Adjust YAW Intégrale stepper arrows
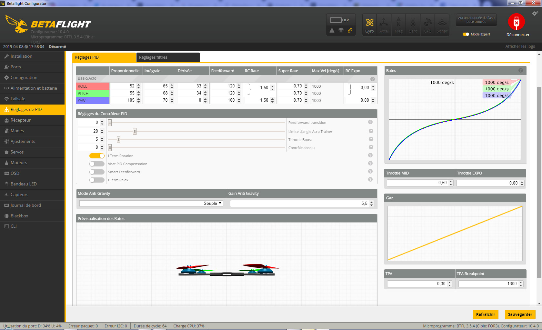542x330 pixels. coord(172,100)
